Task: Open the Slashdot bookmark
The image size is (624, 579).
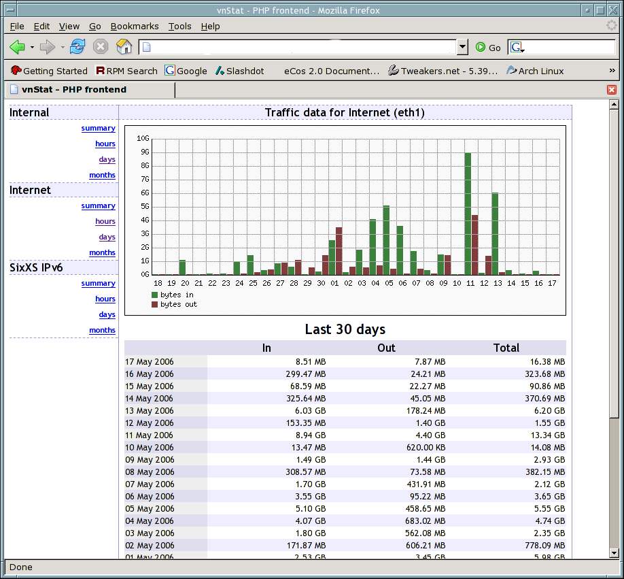Action: pos(239,71)
